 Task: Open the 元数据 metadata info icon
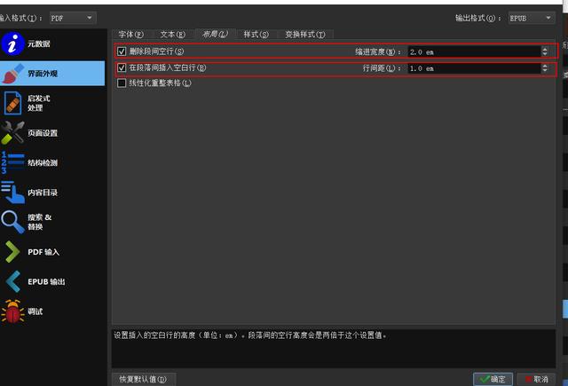click(12, 43)
